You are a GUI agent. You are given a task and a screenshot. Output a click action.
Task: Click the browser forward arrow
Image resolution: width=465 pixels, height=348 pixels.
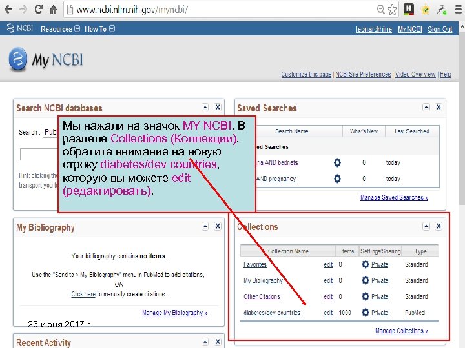(x=23, y=10)
